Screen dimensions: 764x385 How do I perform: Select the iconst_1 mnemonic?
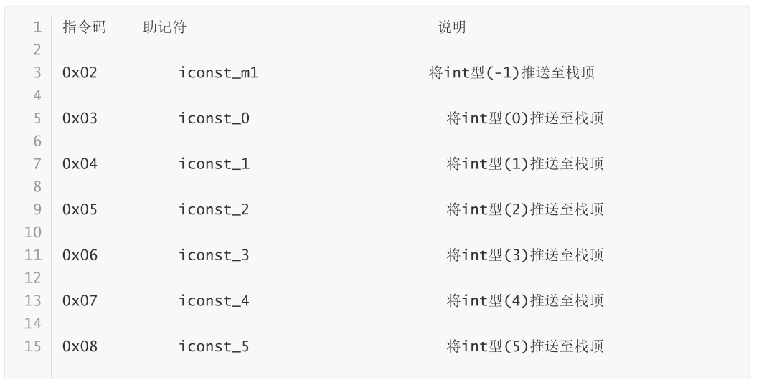pyautogui.click(x=214, y=164)
